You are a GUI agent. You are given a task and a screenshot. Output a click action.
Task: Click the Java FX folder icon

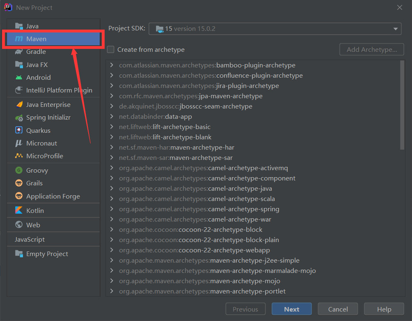click(x=19, y=65)
